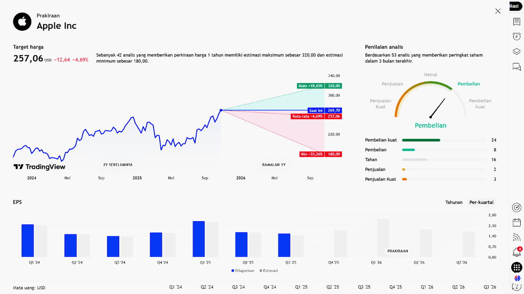
Task: Click the Apple logo icon
Action: [x=22, y=22]
